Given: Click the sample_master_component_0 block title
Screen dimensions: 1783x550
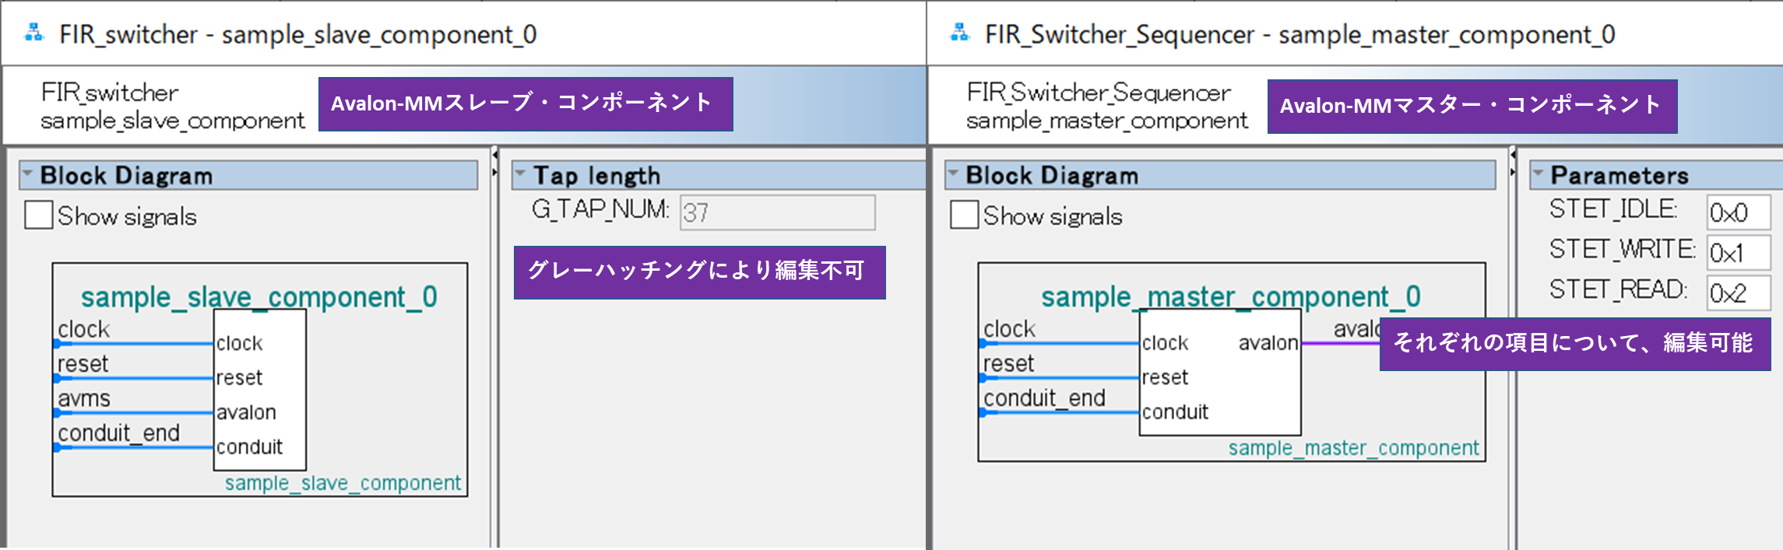Looking at the screenshot, I should (x=1230, y=296).
